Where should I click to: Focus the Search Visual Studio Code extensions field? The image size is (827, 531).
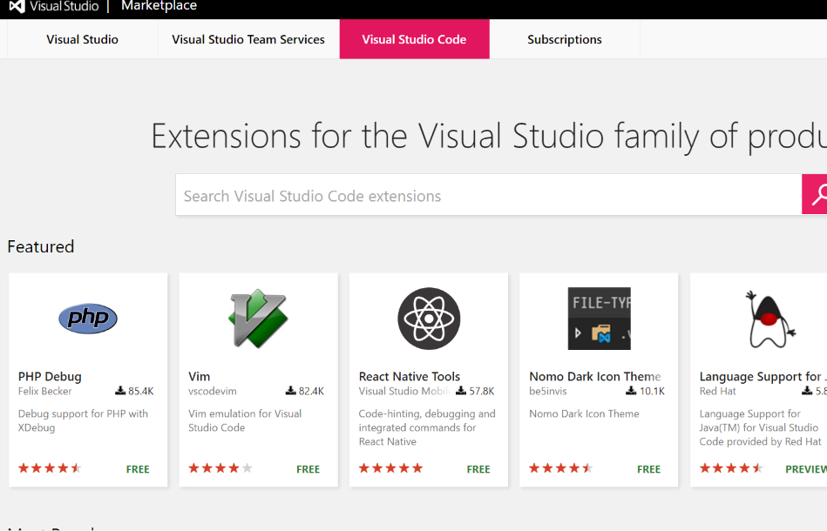pyautogui.click(x=488, y=195)
